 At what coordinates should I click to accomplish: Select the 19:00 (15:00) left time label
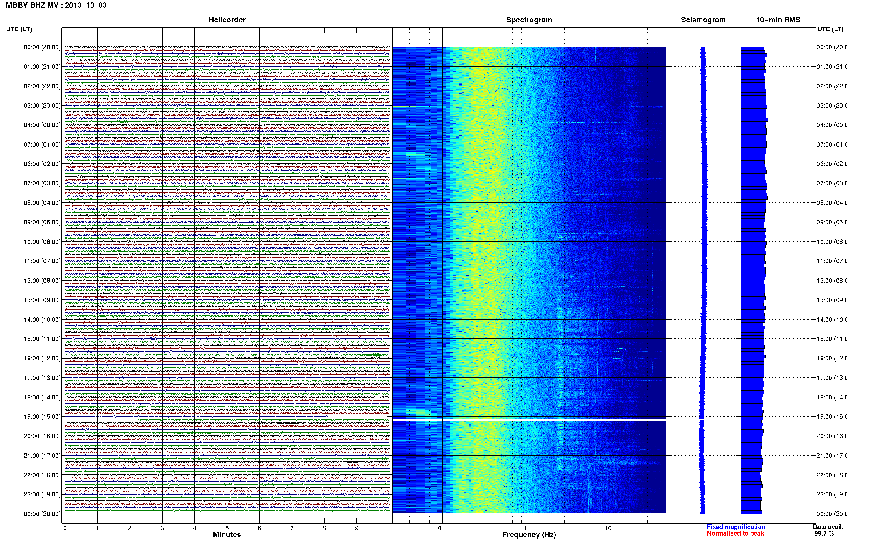(x=42, y=417)
